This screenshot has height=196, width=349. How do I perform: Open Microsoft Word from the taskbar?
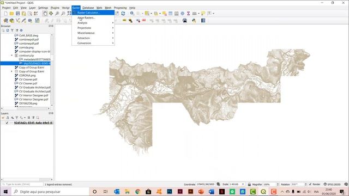212,192
